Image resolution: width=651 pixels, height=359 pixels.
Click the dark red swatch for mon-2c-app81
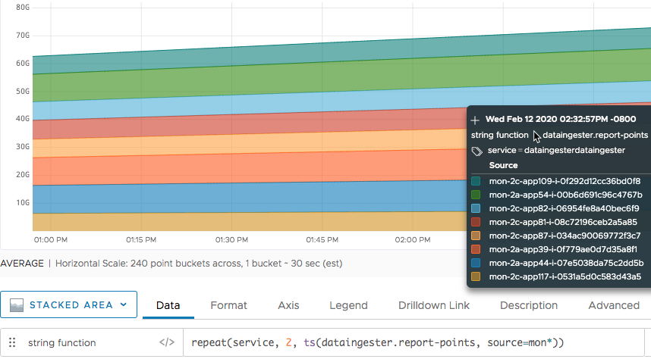(x=476, y=222)
